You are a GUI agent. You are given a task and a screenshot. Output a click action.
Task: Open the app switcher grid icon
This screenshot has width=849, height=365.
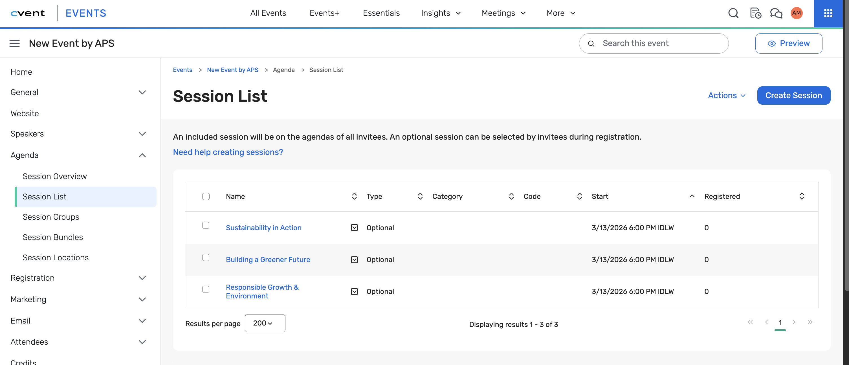[x=828, y=13]
